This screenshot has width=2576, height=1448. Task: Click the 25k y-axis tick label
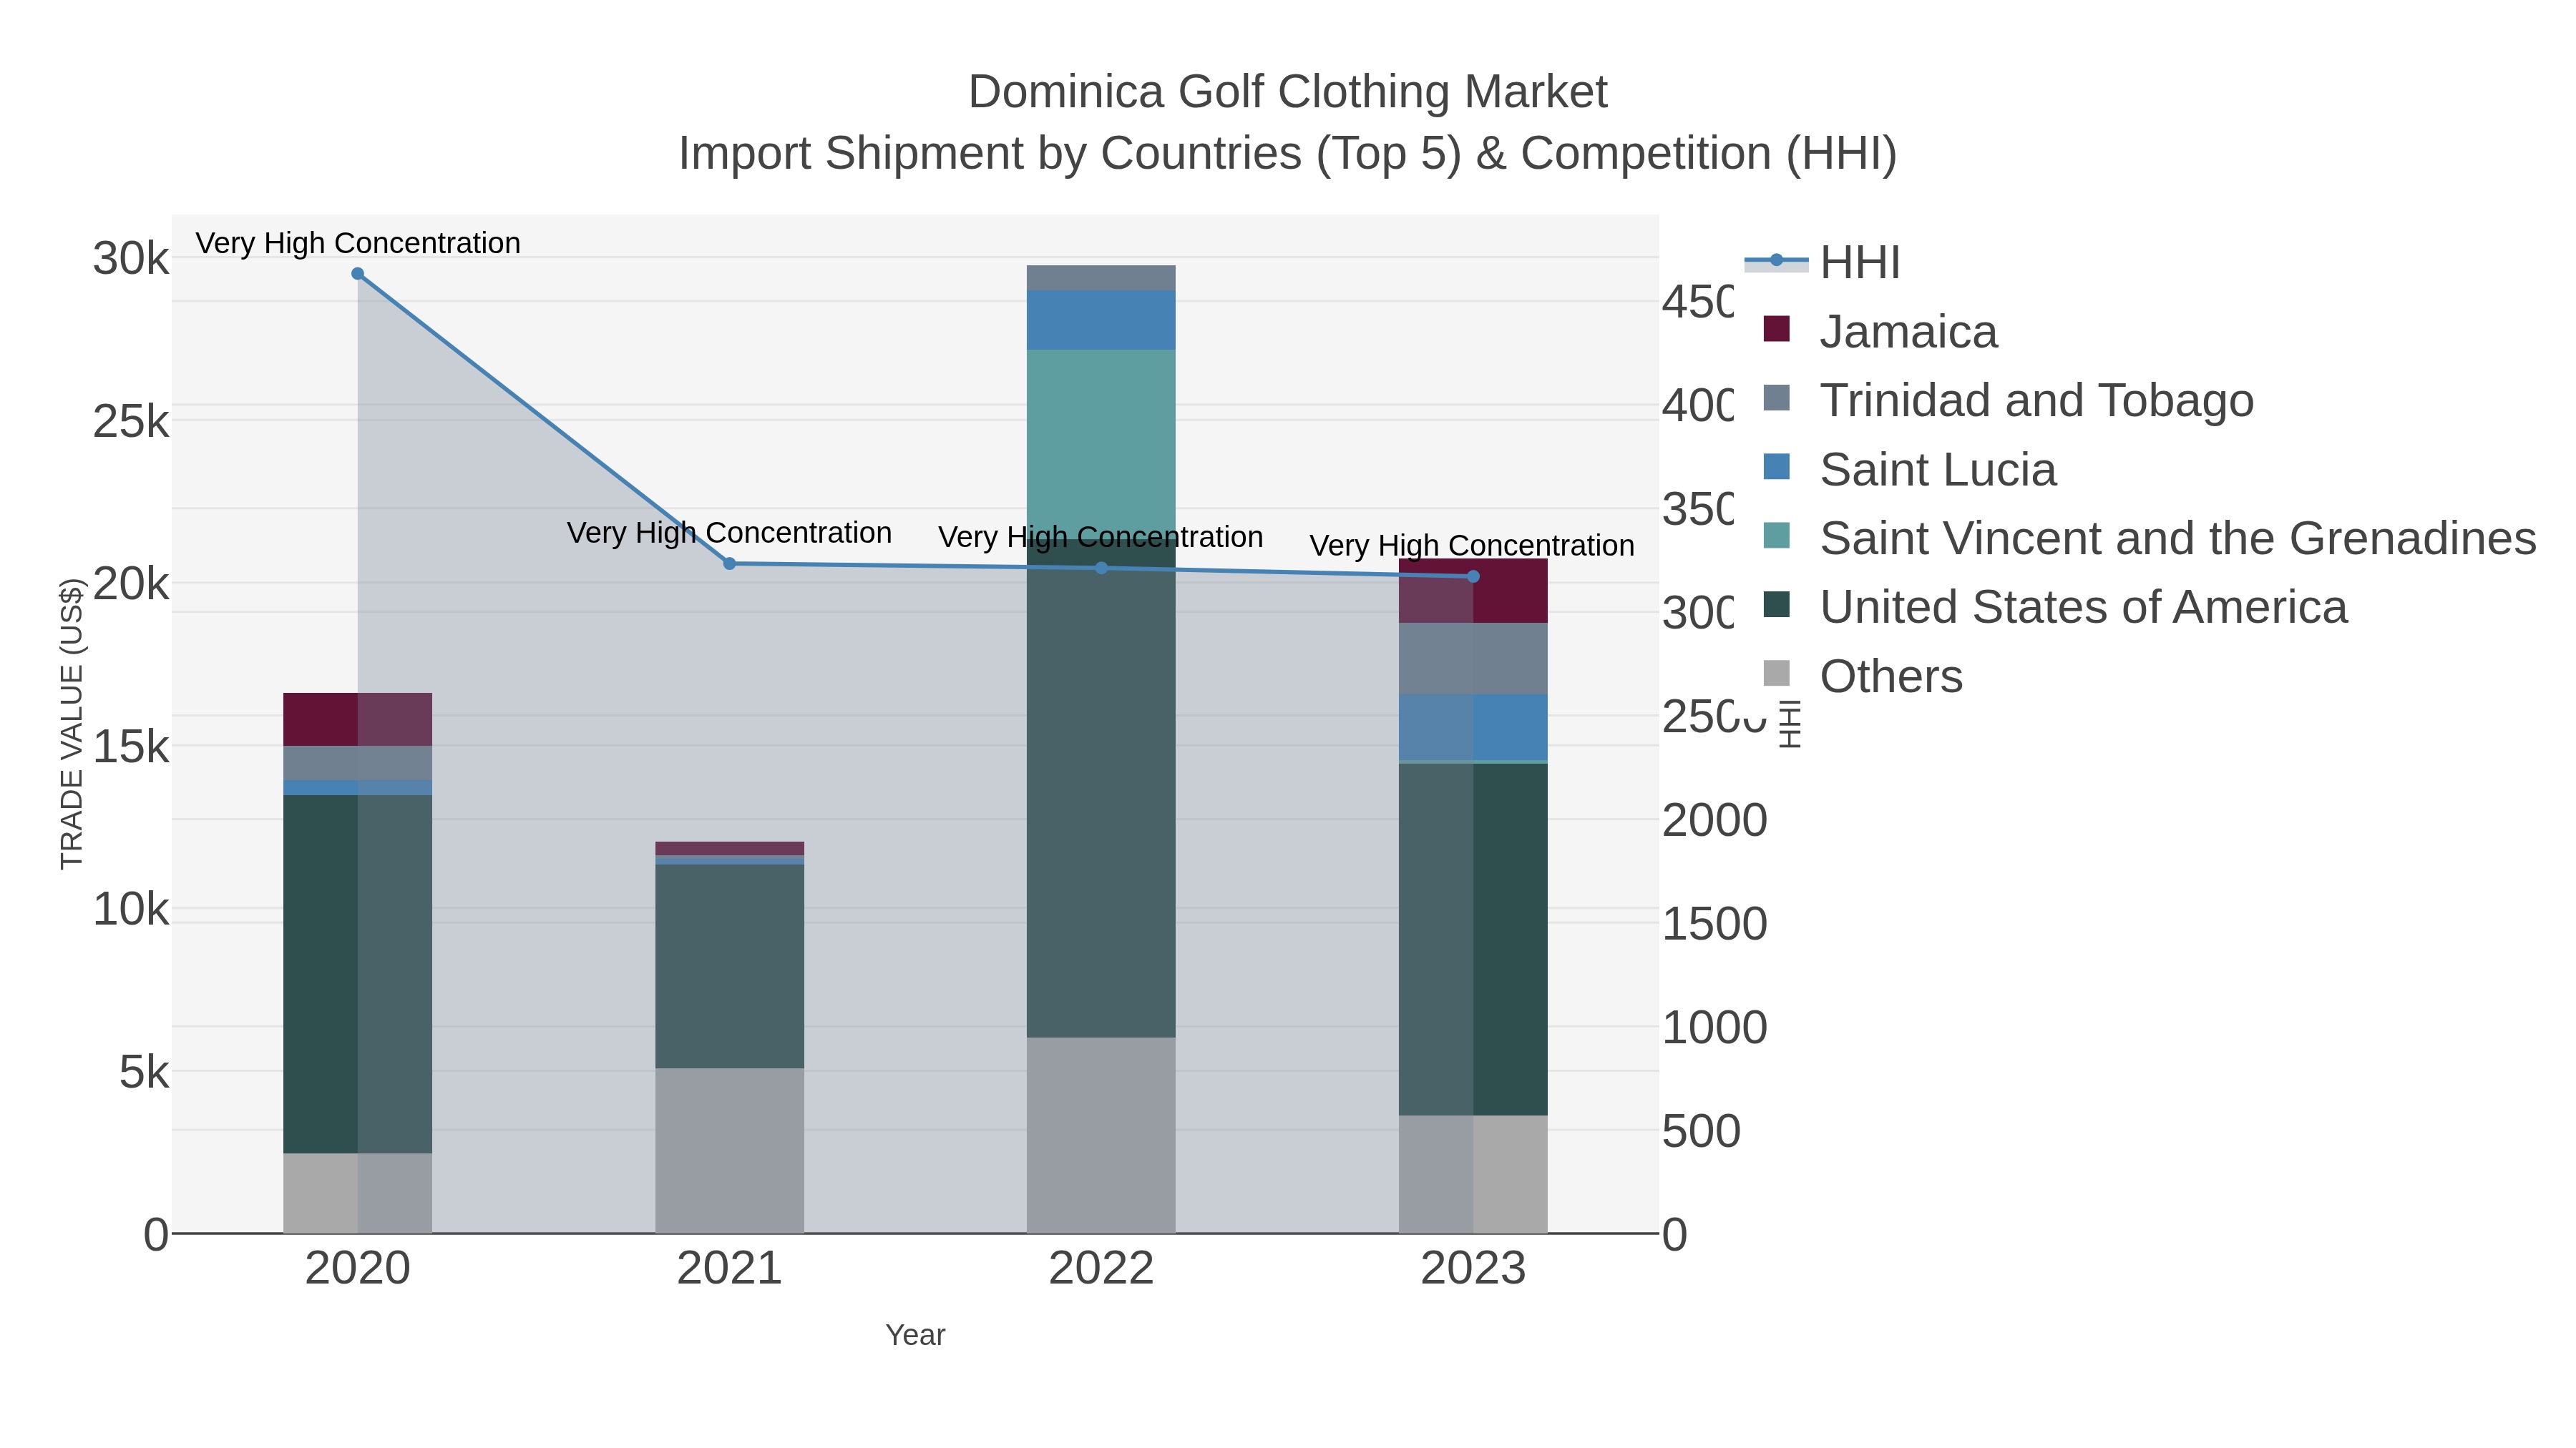pos(131,422)
